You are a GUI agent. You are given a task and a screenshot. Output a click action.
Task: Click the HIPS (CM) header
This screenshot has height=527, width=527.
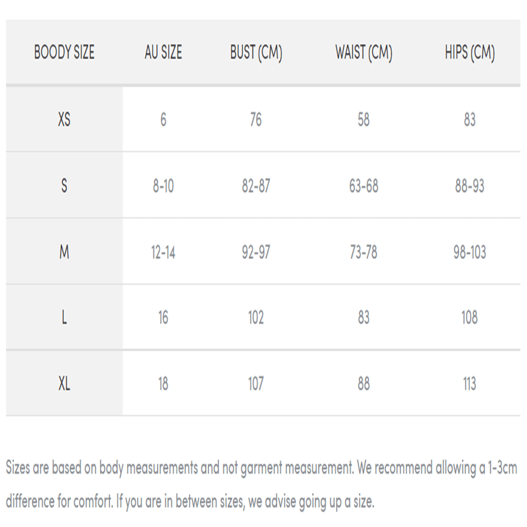[x=470, y=53]
